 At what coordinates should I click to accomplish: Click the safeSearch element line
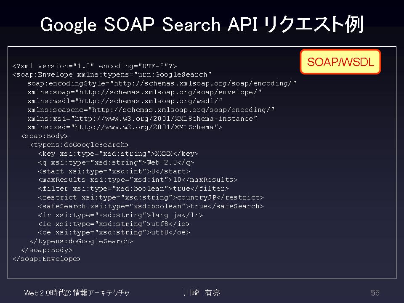[x=151, y=206]
